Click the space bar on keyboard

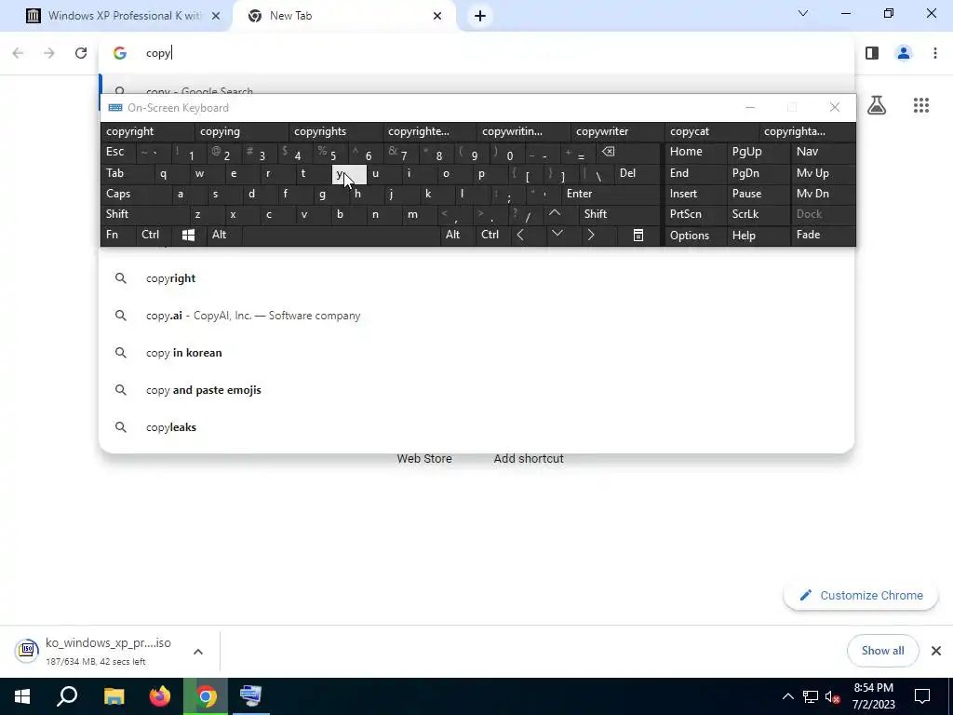coord(341,236)
